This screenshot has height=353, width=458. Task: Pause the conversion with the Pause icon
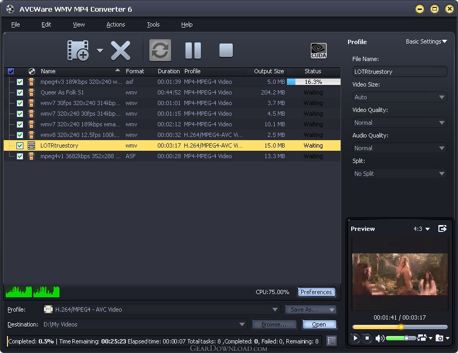click(x=193, y=50)
